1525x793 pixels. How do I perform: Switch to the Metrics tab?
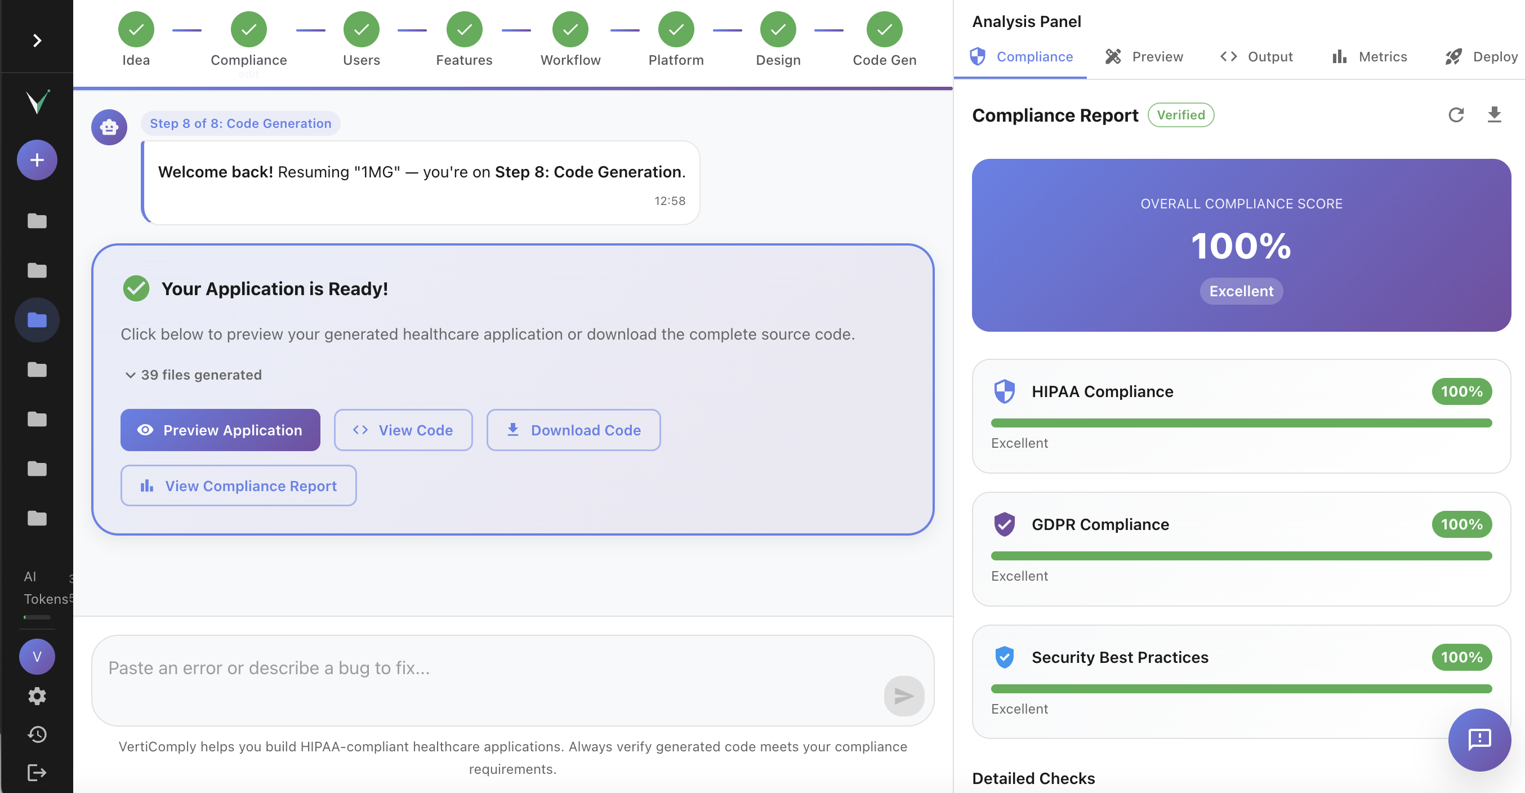tap(1368, 57)
